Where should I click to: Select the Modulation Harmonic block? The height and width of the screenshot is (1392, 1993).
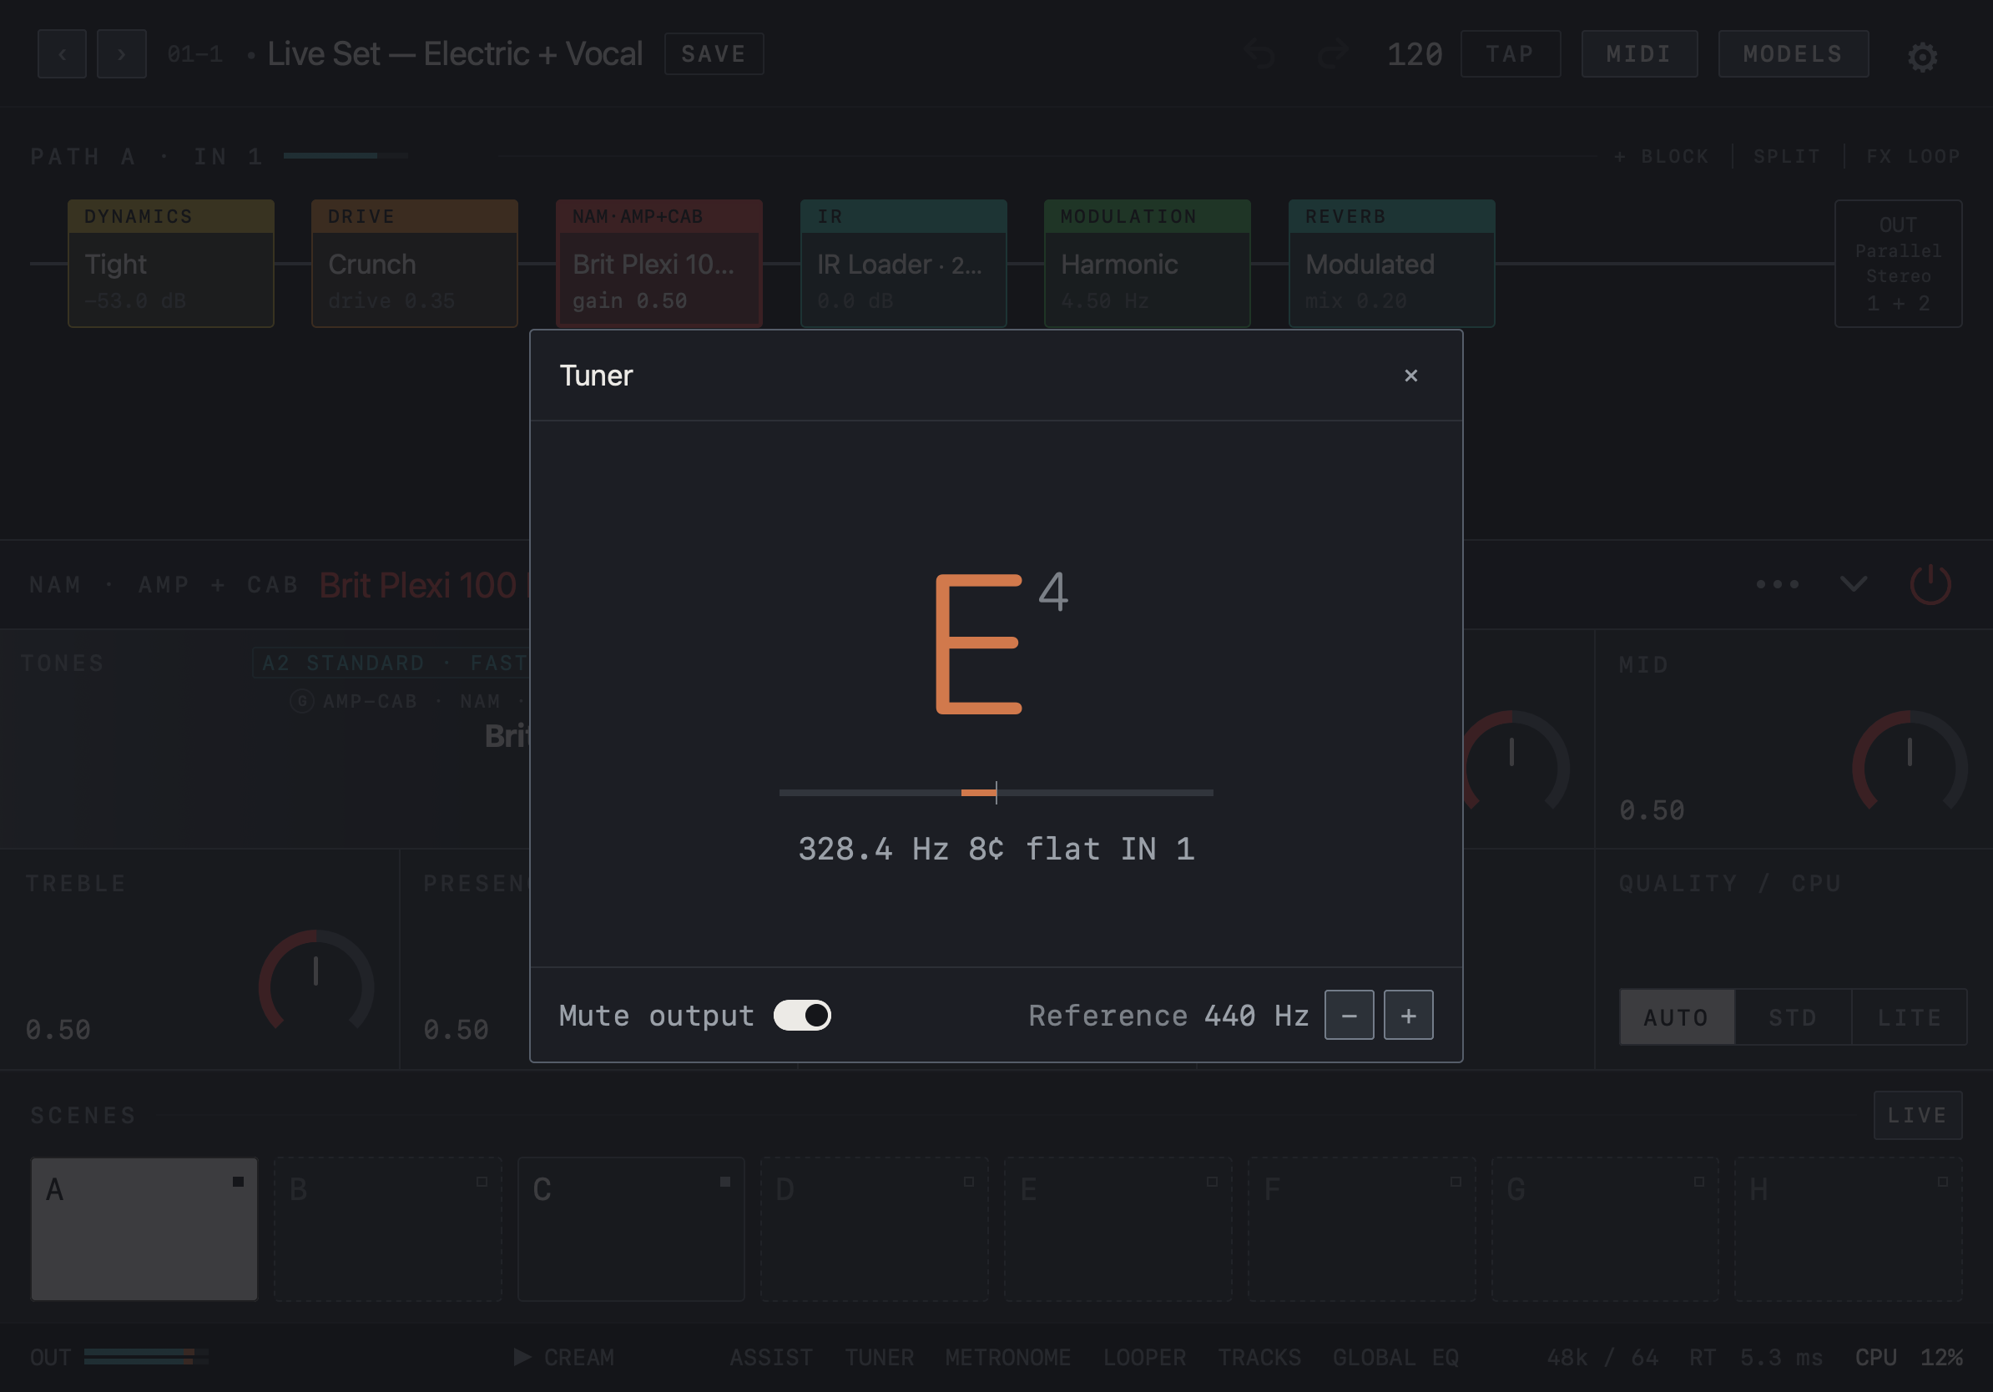1148,264
